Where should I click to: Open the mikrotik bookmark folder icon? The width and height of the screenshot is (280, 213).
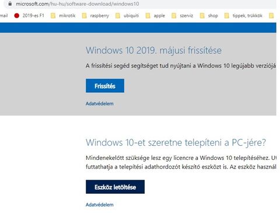point(53,16)
